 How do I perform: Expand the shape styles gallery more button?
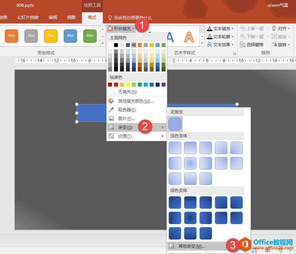point(103,43)
